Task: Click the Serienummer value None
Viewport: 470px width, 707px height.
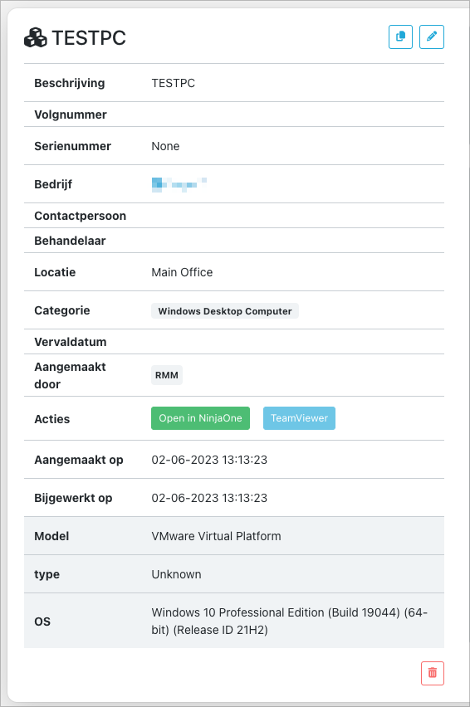Action: pos(165,146)
